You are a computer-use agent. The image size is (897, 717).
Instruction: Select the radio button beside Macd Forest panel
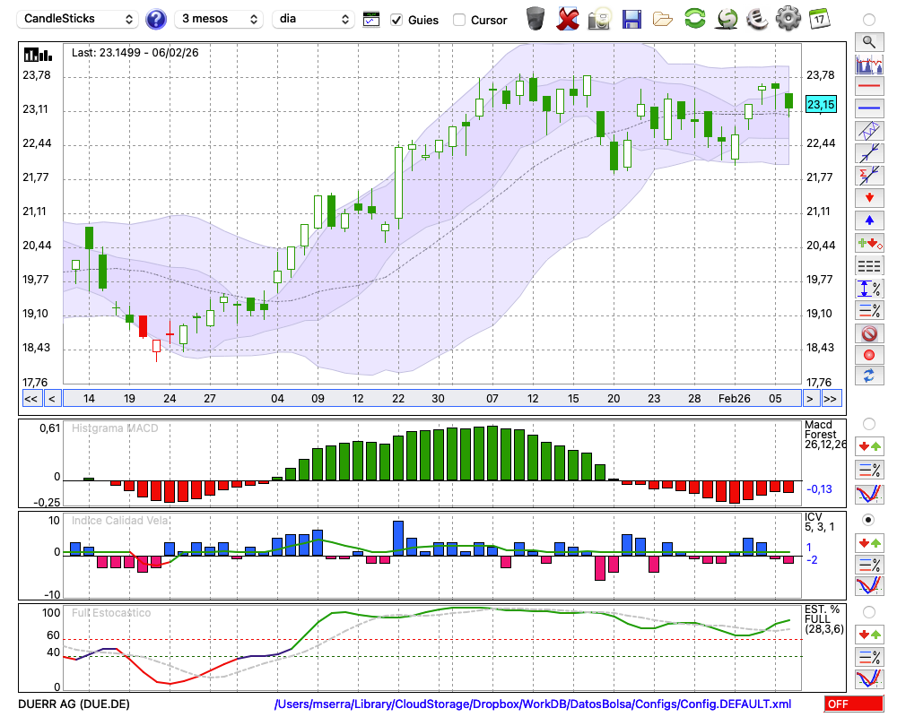pos(868,423)
